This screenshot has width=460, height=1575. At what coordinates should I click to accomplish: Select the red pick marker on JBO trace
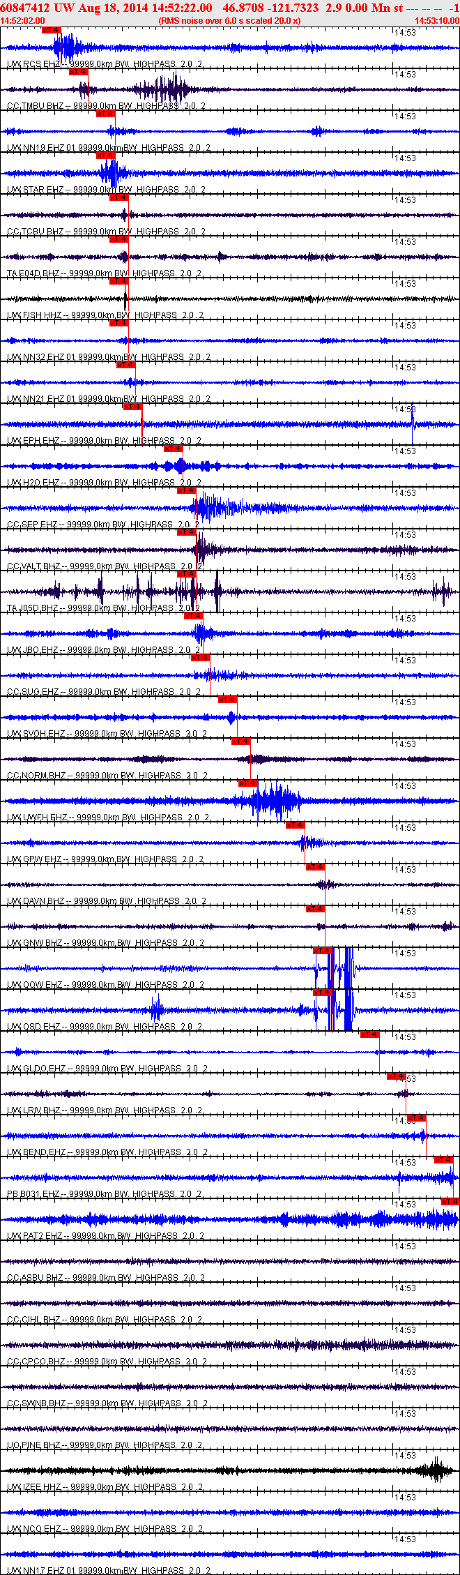coord(193,616)
